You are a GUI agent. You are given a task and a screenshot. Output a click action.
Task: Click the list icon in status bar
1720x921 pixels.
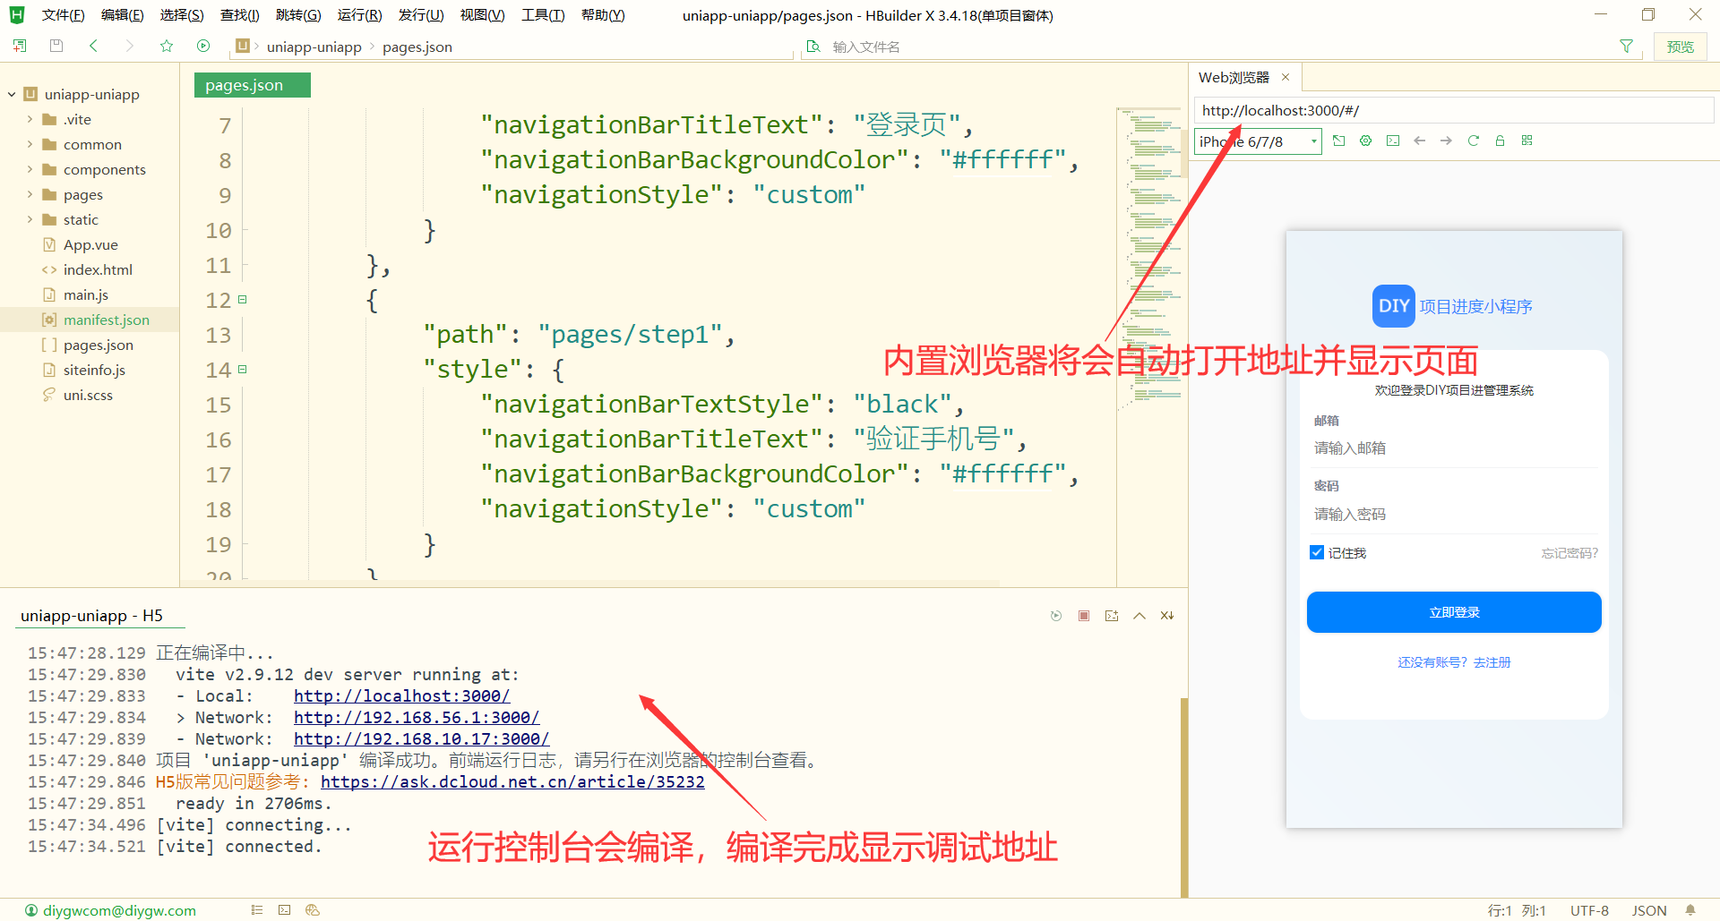257,910
